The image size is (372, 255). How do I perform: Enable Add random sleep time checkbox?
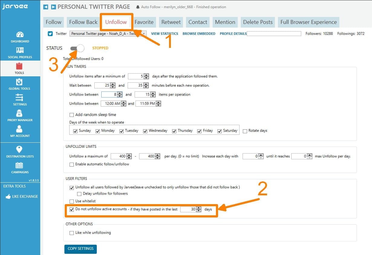[72, 115]
